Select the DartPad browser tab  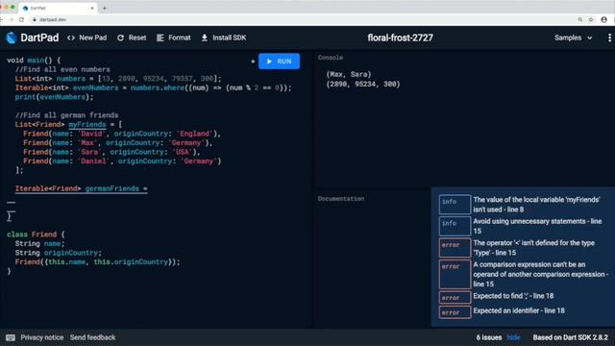point(58,8)
